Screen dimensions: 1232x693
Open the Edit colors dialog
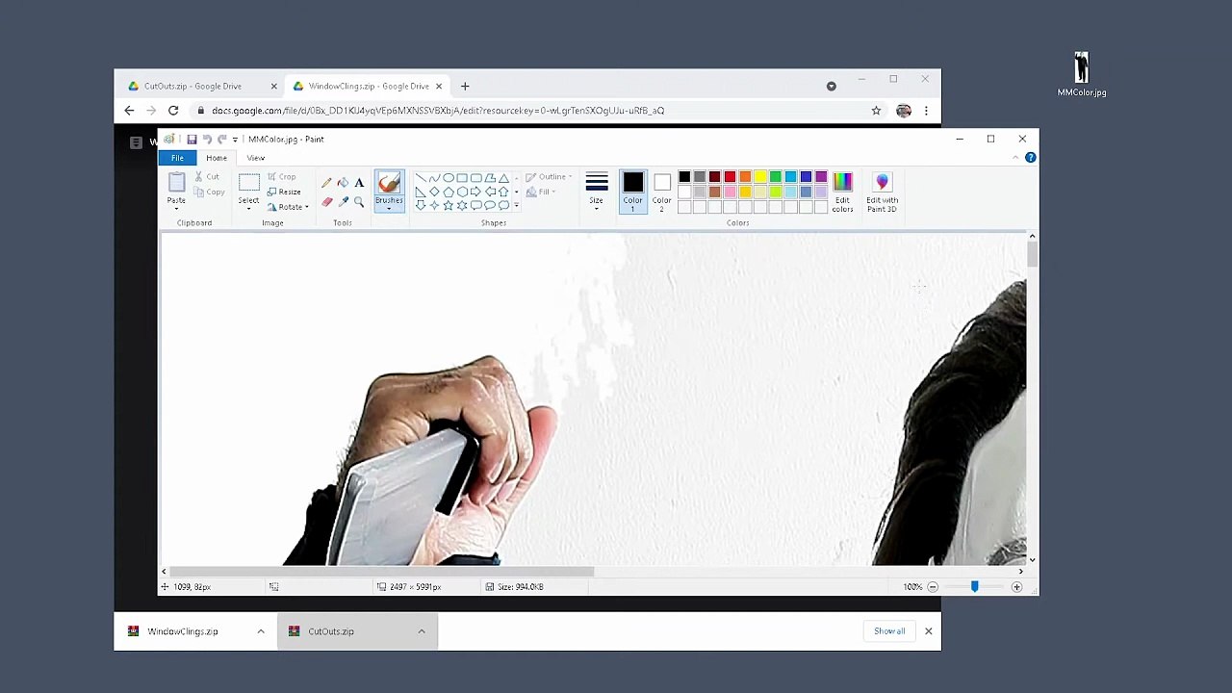pos(842,192)
